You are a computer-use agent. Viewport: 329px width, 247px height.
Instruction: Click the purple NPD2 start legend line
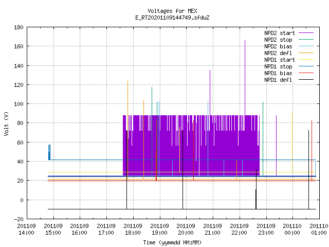pyautogui.click(x=306, y=33)
